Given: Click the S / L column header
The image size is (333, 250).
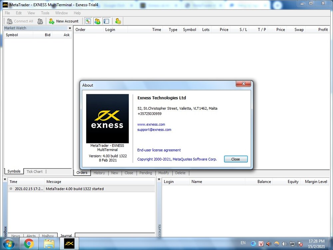Looking at the screenshot, I should coord(240,30).
